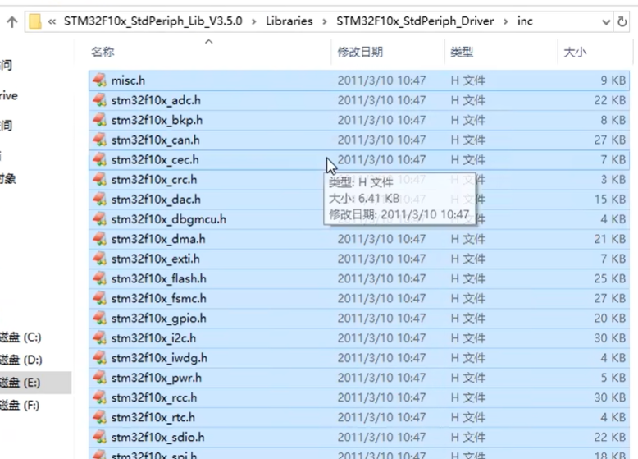The width and height of the screenshot is (638, 459).
Task: Select file name stm32f10x_sdio.h
Action: click(x=158, y=438)
